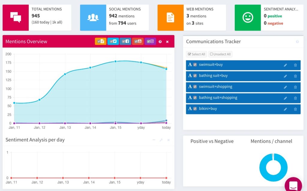Click the Jan, 15 point on mentions line
Image resolution: width=307 pixels, height=191 pixels.
115,61
